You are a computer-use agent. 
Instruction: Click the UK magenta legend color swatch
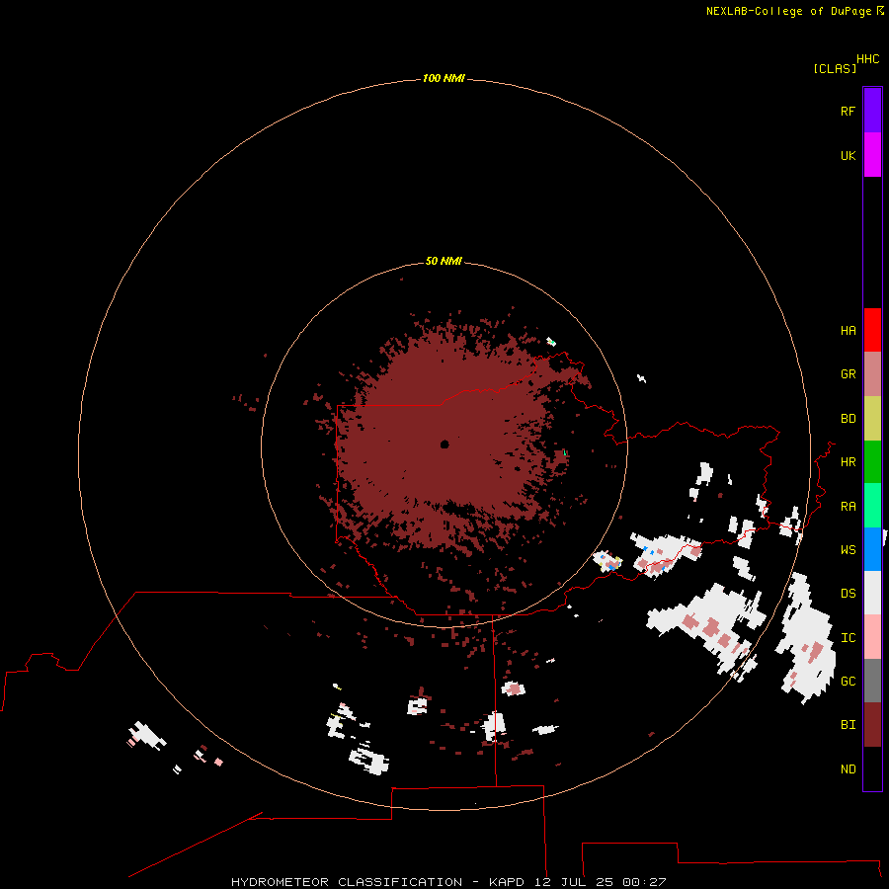click(872, 155)
